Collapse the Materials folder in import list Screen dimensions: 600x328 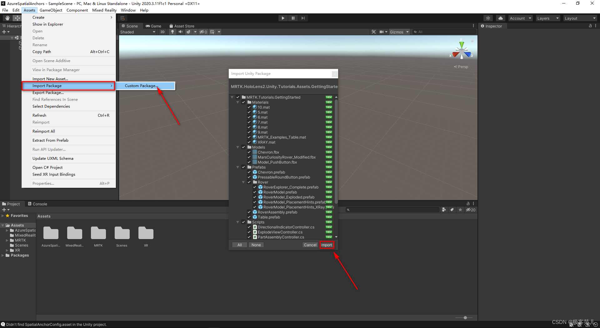coord(238,102)
